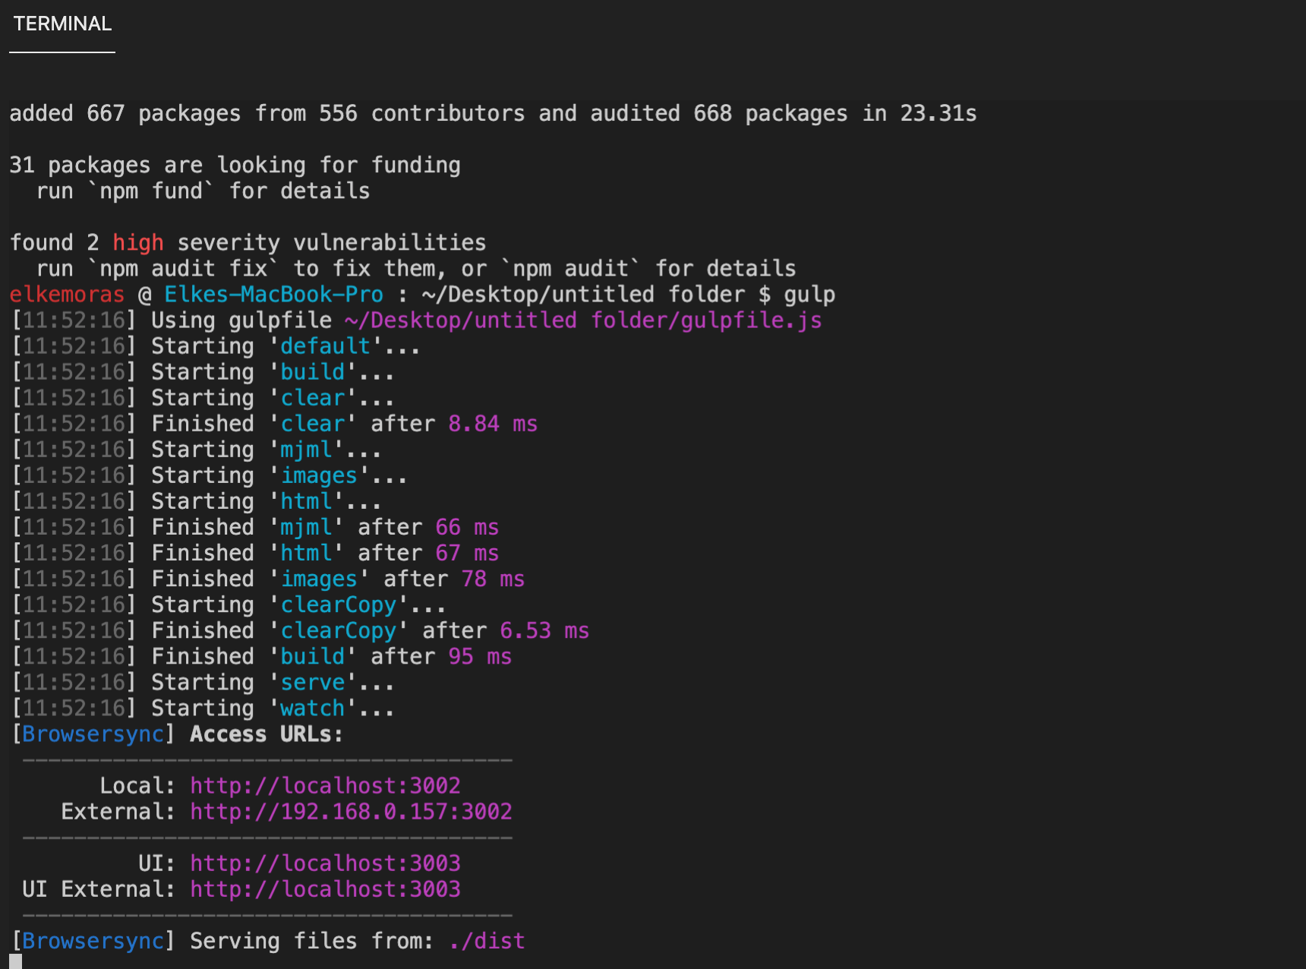Click the red 'high' severity word

[x=138, y=243]
